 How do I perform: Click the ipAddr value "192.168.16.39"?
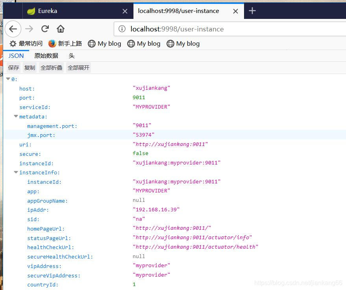pyautogui.click(x=156, y=209)
